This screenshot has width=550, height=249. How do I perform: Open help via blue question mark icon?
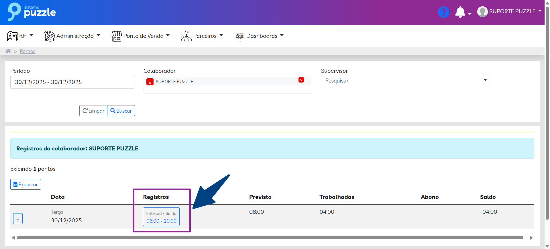tap(443, 12)
